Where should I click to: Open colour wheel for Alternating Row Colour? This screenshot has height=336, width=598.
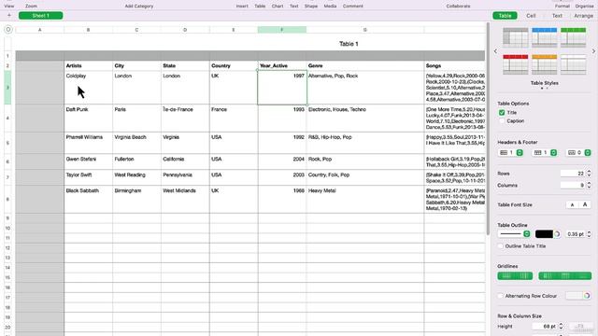pos(587,296)
